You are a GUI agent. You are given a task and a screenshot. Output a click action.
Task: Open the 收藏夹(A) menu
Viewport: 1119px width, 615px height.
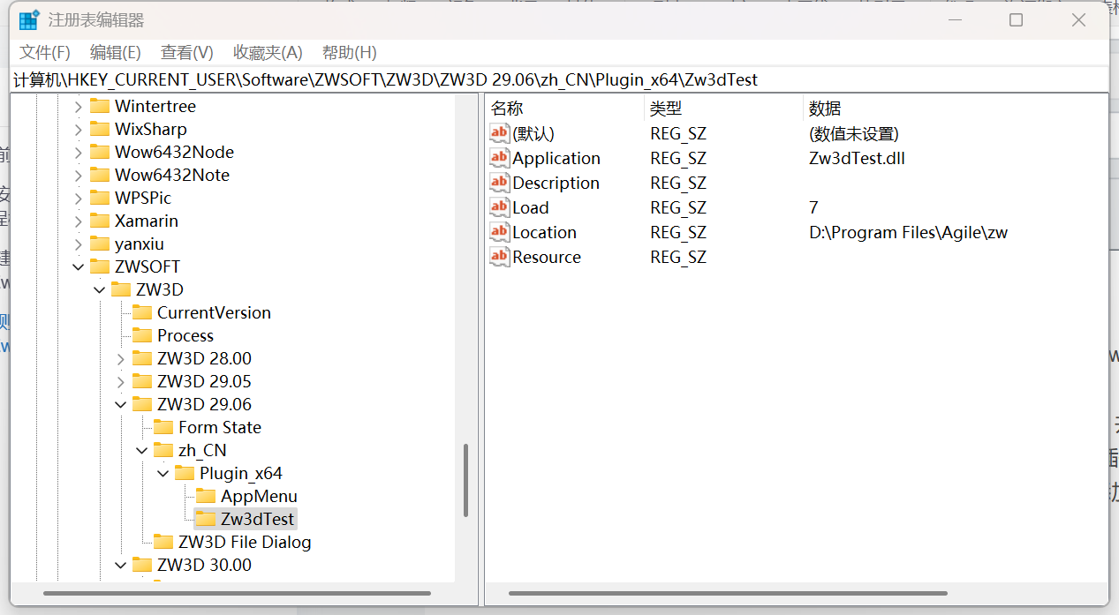click(268, 52)
